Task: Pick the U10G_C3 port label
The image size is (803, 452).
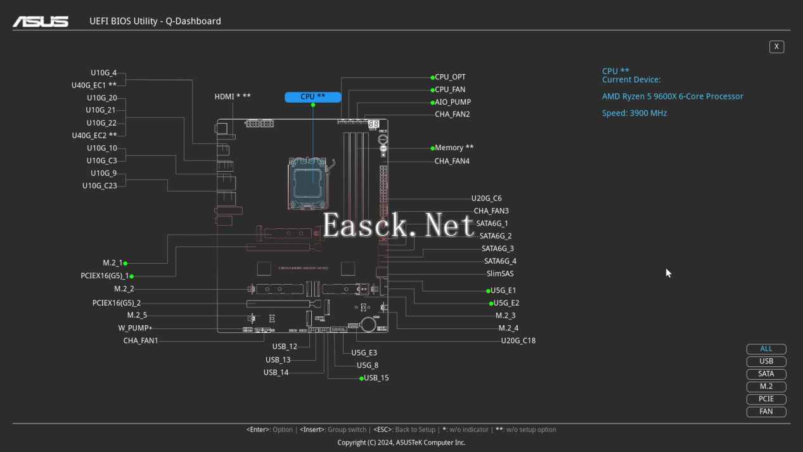Action: (101, 161)
